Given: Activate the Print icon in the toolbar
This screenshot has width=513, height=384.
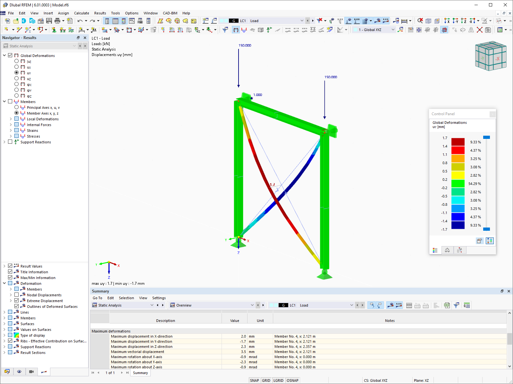Looking at the screenshot, I should coord(57,20).
